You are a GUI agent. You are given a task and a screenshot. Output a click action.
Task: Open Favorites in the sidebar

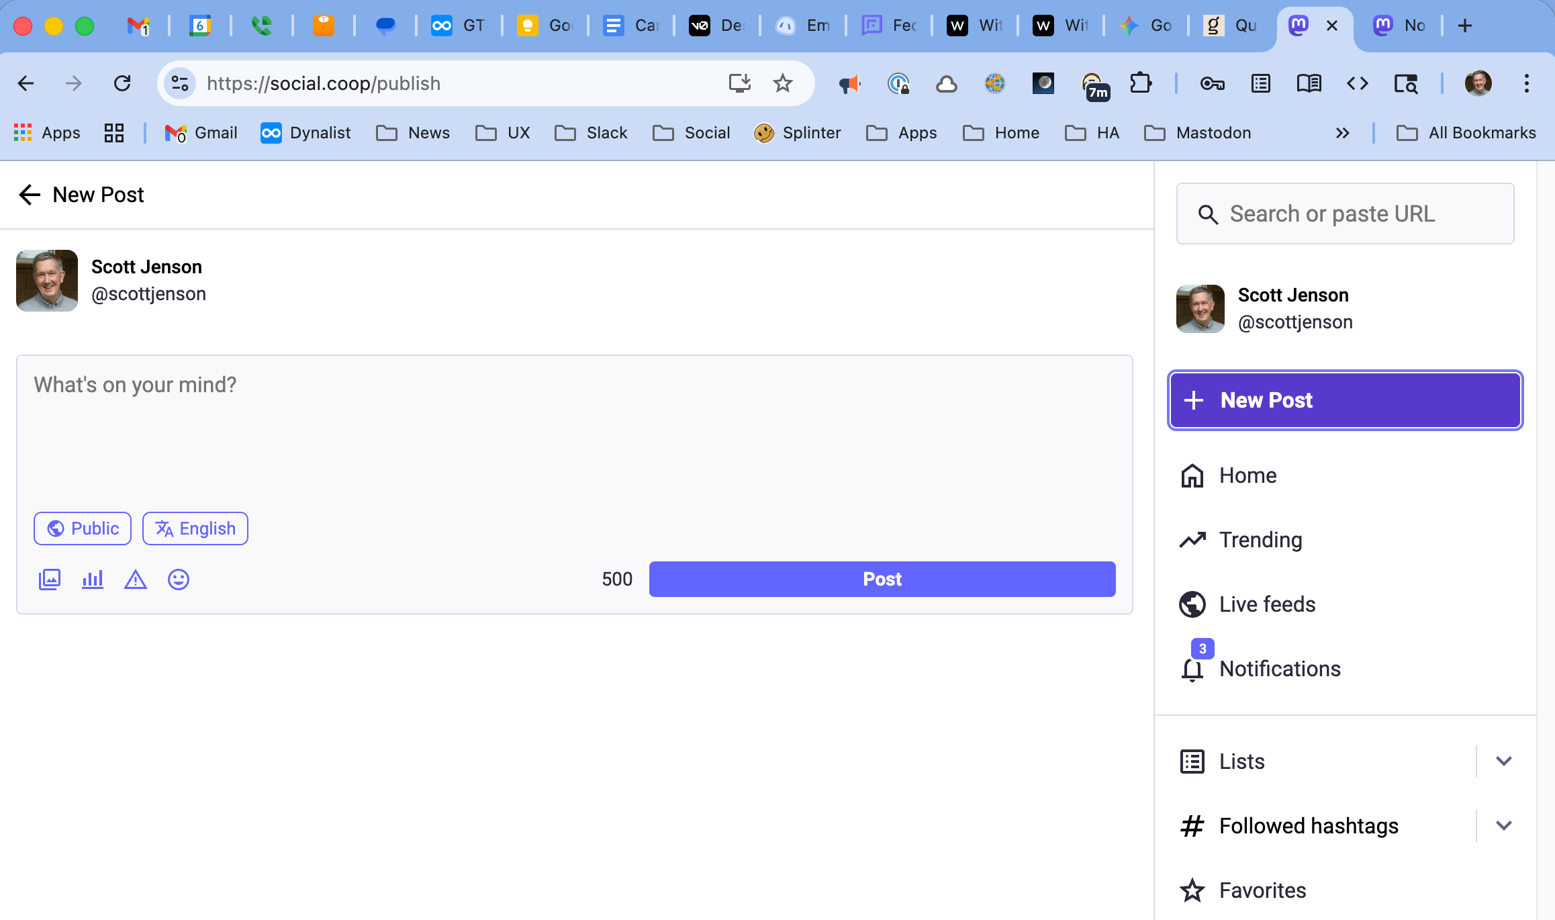point(1262,890)
